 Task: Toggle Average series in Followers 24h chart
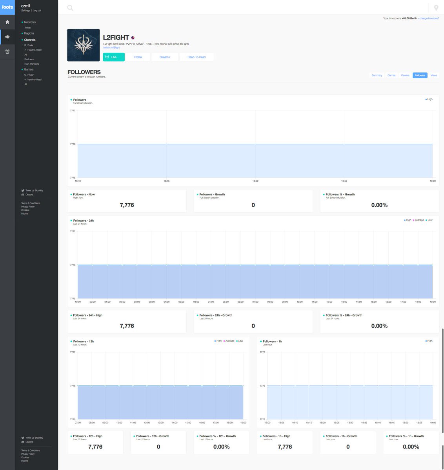tap(419, 220)
